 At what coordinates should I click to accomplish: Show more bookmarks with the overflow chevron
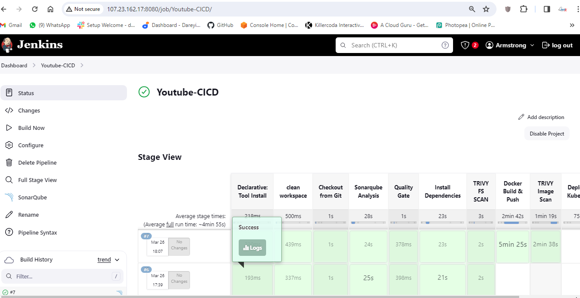(x=572, y=25)
